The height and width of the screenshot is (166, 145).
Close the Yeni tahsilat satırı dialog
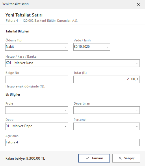tap(138, 4)
